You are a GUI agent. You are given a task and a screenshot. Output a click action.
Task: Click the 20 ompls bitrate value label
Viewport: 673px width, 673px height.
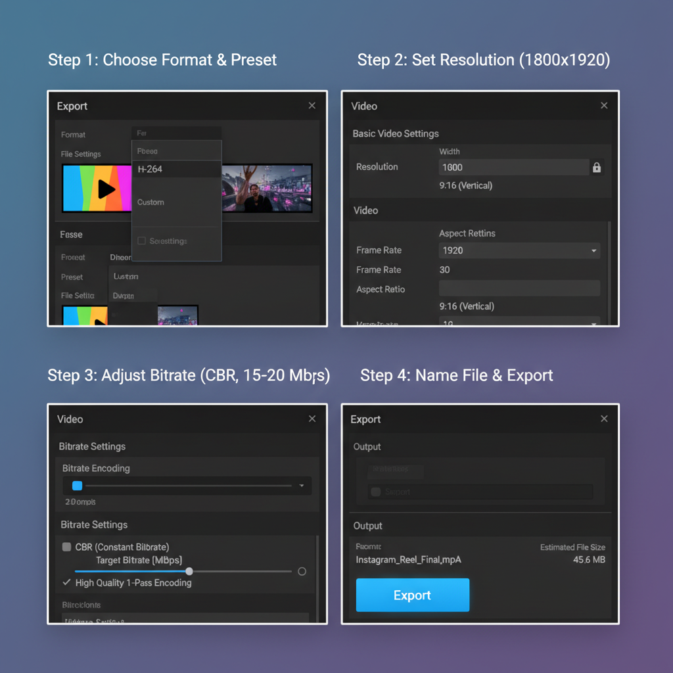(x=80, y=501)
